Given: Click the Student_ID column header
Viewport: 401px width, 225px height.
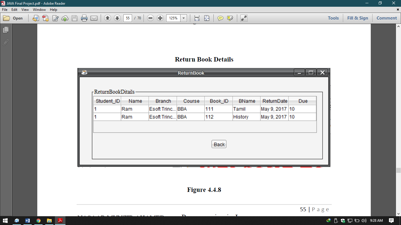Looking at the screenshot, I should (x=107, y=101).
